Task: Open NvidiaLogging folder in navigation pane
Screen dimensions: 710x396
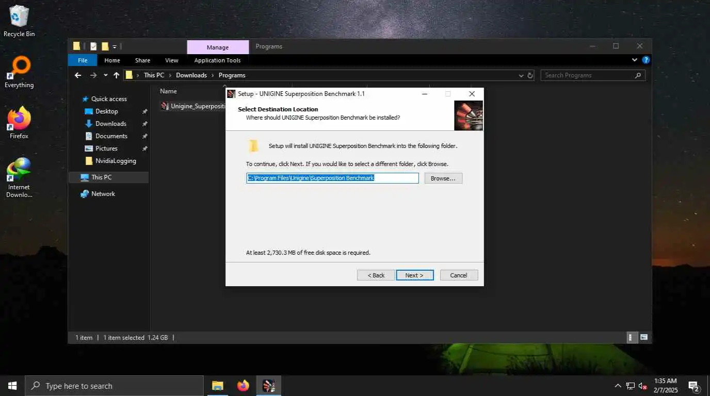Action: tap(116, 161)
